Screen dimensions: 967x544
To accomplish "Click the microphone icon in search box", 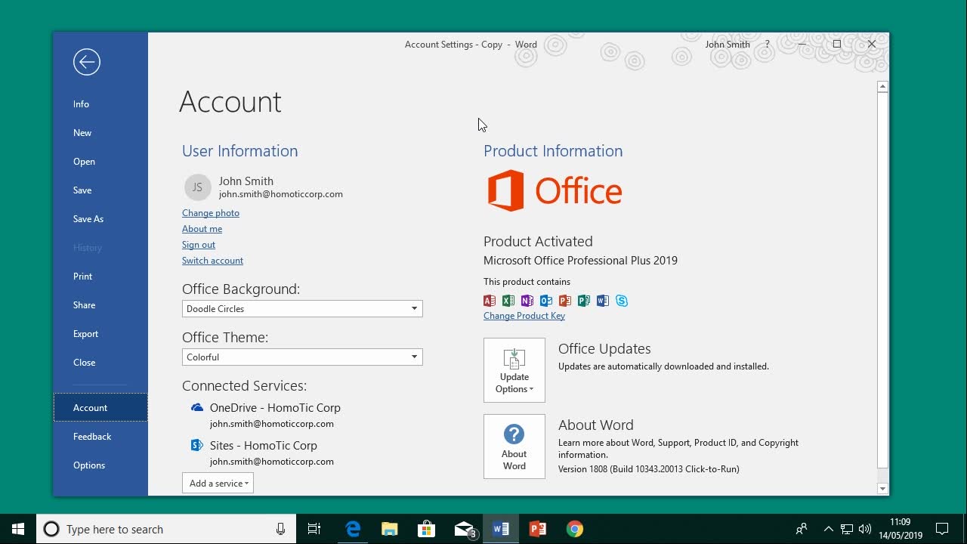I will pyautogui.click(x=280, y=529).
